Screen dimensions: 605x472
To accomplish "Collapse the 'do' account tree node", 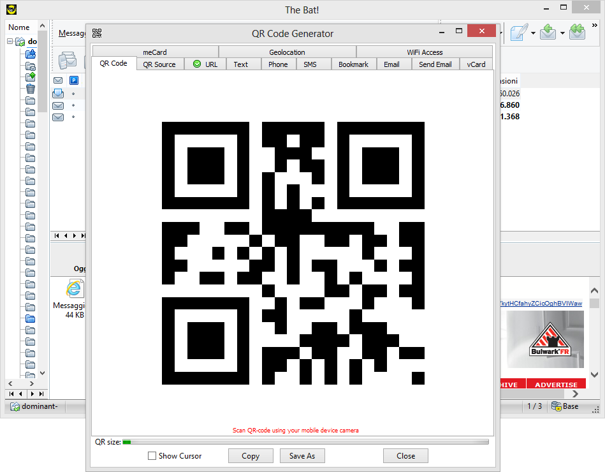I will click(10, 41).
